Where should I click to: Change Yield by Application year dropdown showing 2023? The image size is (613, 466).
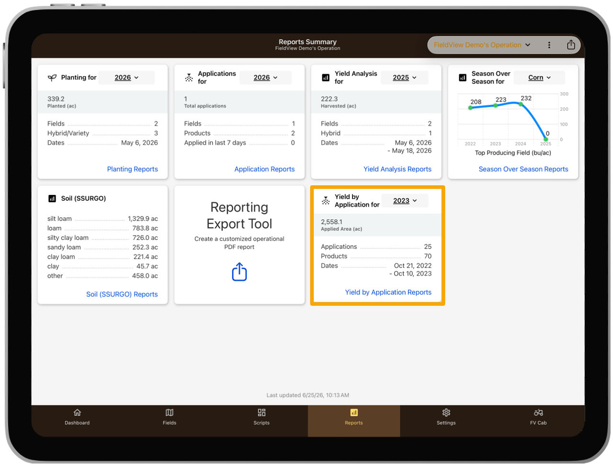click(405, 201)
